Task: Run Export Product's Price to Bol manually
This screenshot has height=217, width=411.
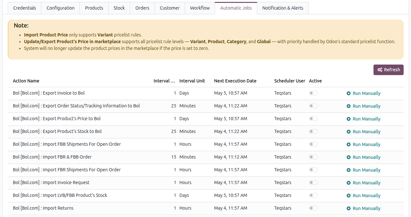Action: tap(366, 119)
